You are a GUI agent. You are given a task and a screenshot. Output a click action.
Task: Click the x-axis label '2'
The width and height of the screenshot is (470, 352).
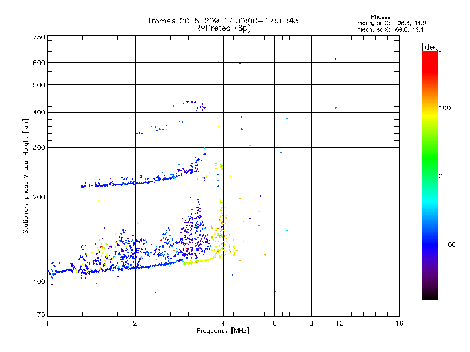click(x=135, y=323)
